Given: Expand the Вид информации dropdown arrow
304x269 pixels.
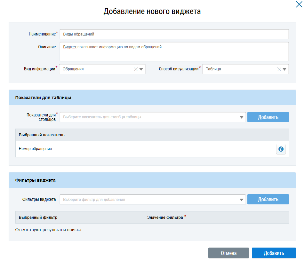Looking at the screenshot, I should (x=141, y=69).
